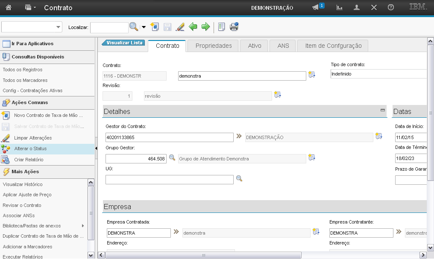
Task: Click the new contract toolbar icon
Action: pyautogui.click(x=155, y=27)
